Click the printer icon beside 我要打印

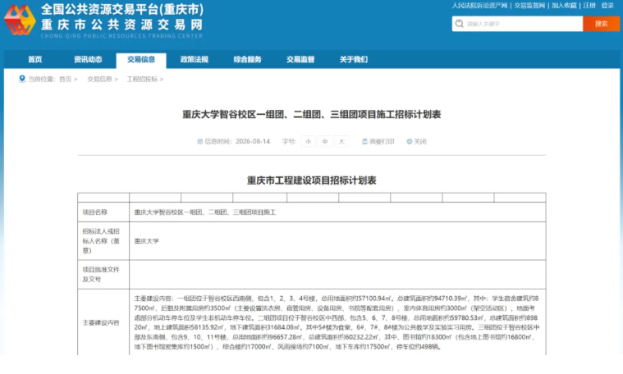coord(364,141)
